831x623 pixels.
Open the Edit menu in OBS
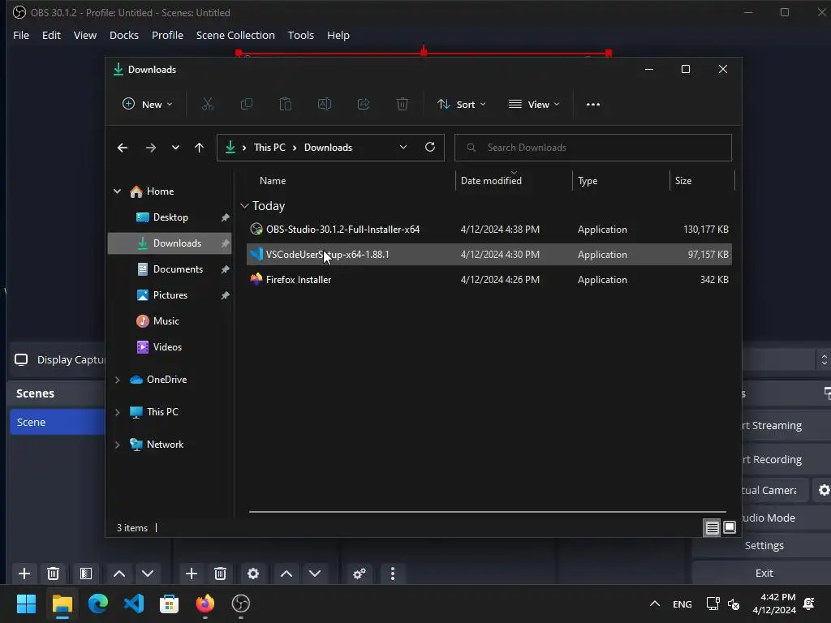pyautogui.click(x=51, y=35)
